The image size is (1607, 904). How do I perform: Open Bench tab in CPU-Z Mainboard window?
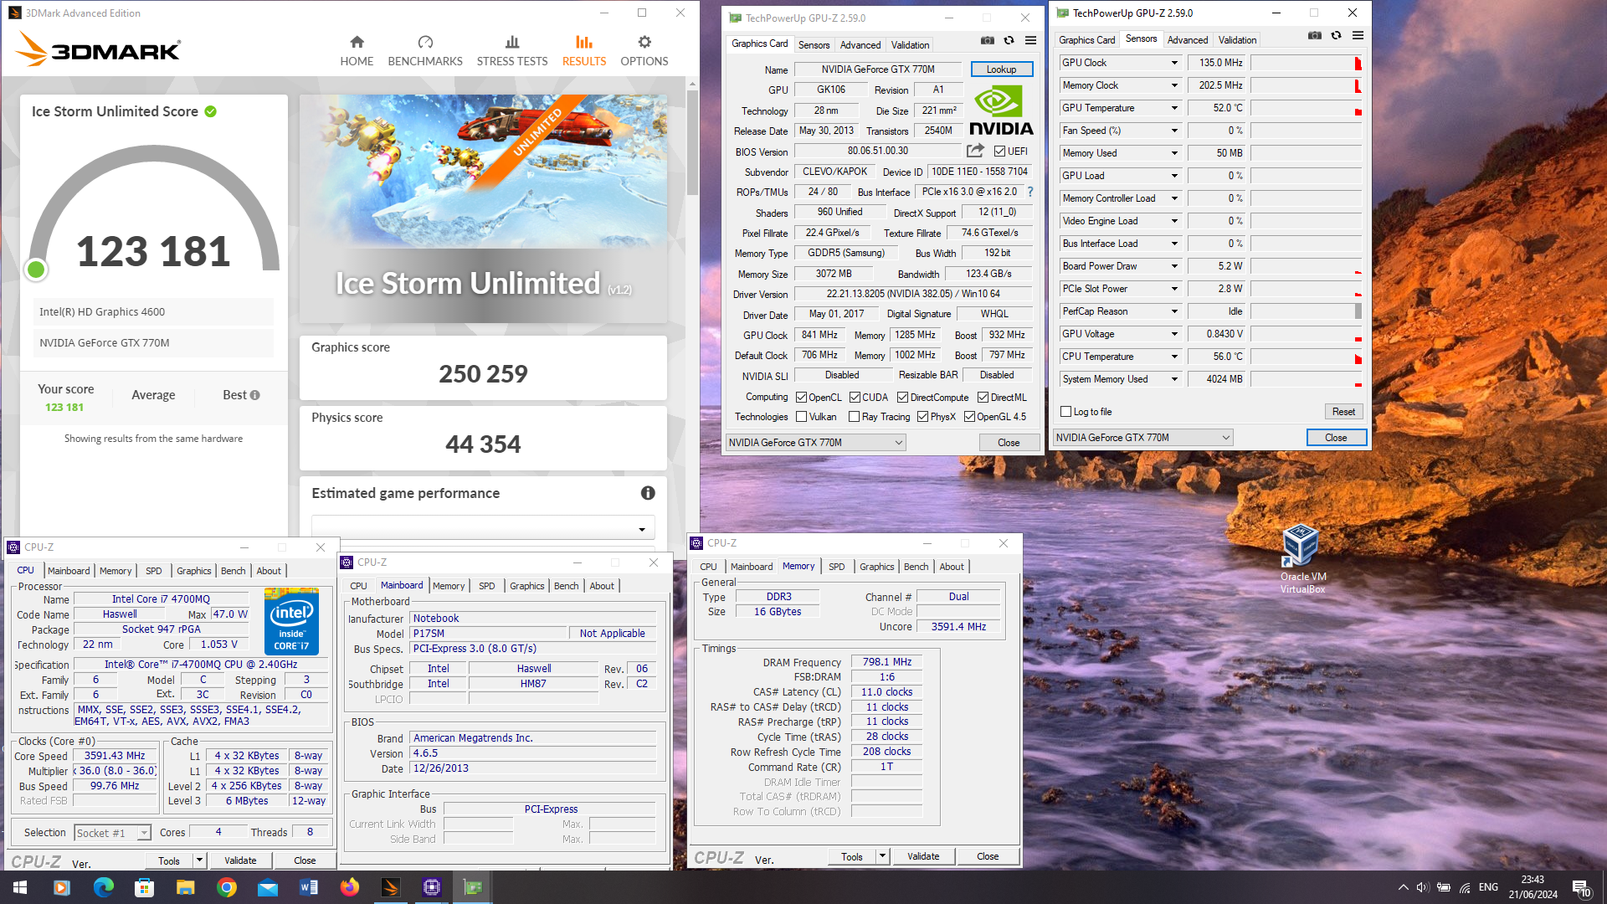[x=566, y=586]
